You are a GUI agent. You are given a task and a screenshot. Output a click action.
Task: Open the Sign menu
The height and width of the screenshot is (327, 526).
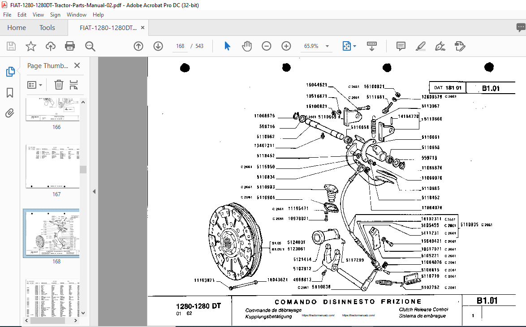(x=55, y=15)
